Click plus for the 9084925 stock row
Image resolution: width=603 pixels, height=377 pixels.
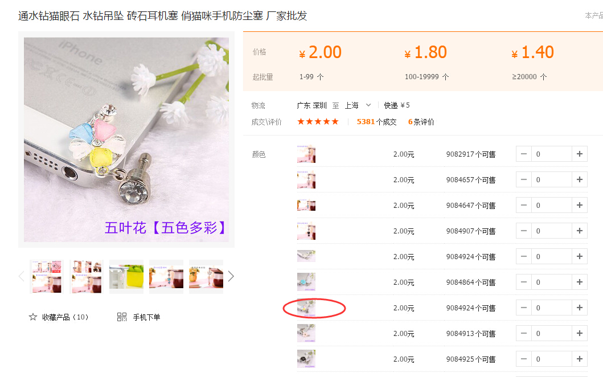[580, 359]
